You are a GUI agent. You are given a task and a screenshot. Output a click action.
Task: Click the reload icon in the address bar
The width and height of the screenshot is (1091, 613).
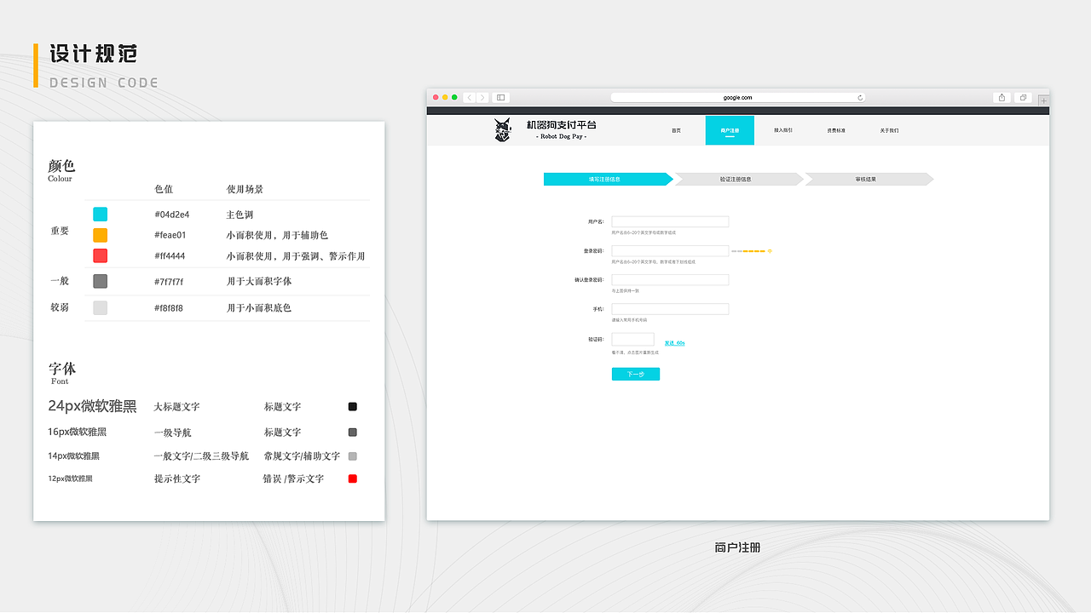pos(860,98)
